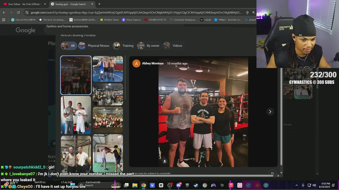Image resolution: width=339 pixels, height=190 pixels.
Task: Open network settings from system tray
Action: 309,185
